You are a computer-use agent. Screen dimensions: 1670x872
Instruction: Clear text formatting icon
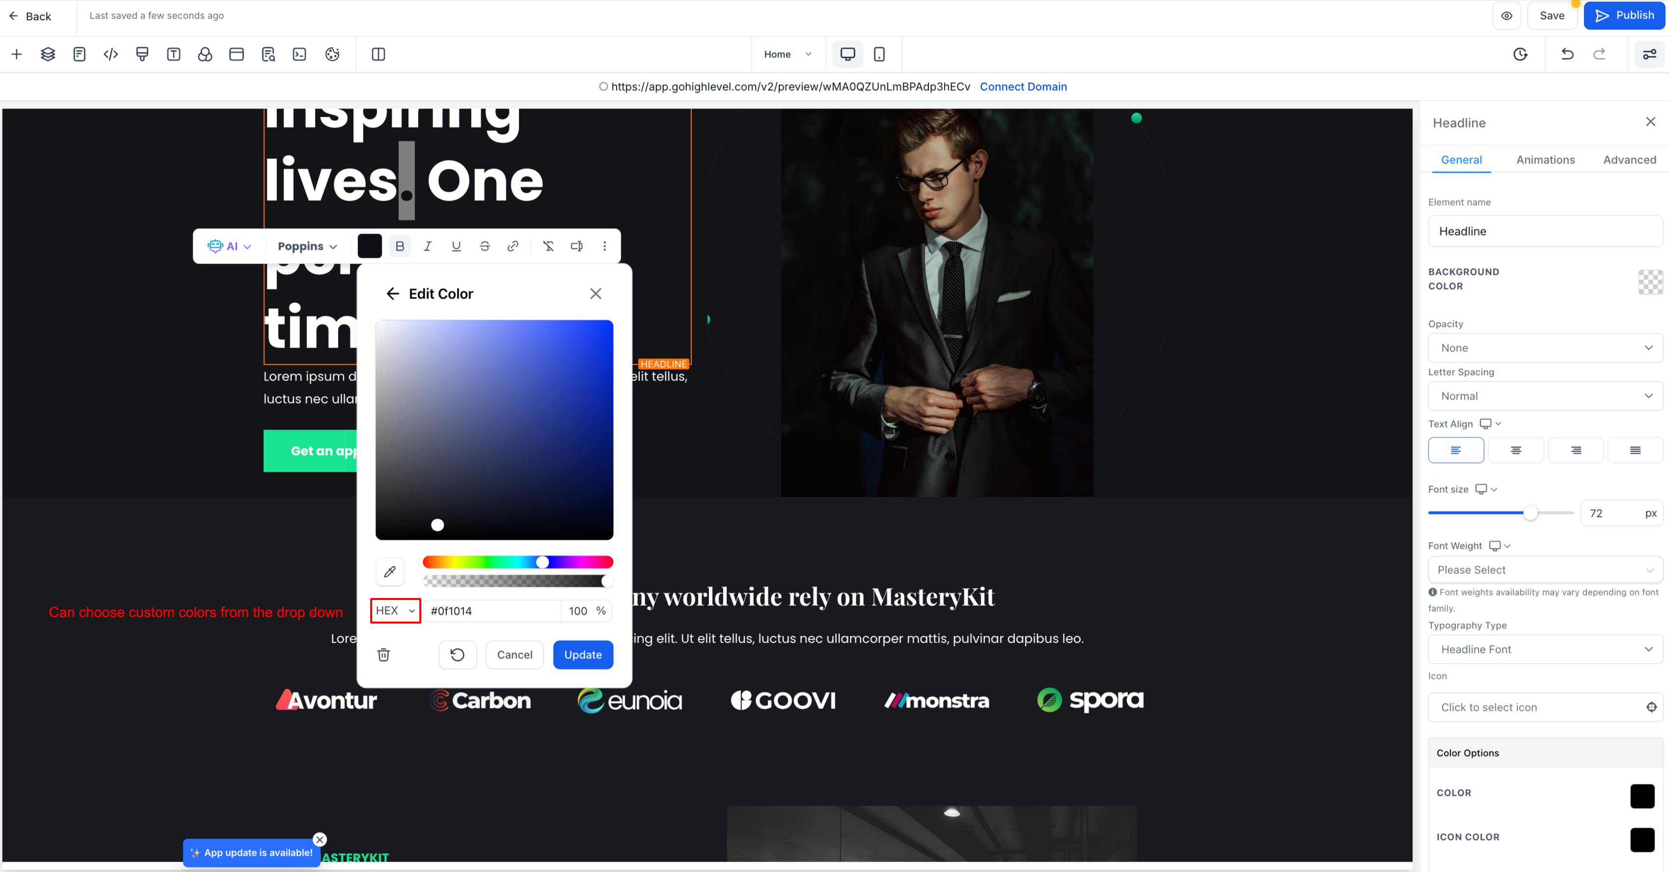[548, 246]
